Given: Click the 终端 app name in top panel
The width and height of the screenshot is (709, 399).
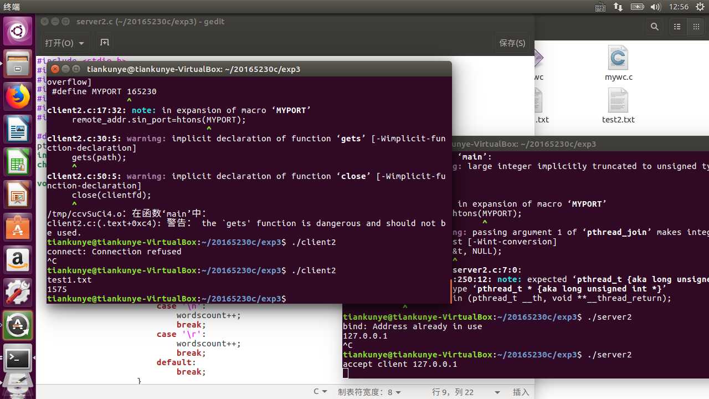Looking at the screenshot, I should tap(11, 7).
